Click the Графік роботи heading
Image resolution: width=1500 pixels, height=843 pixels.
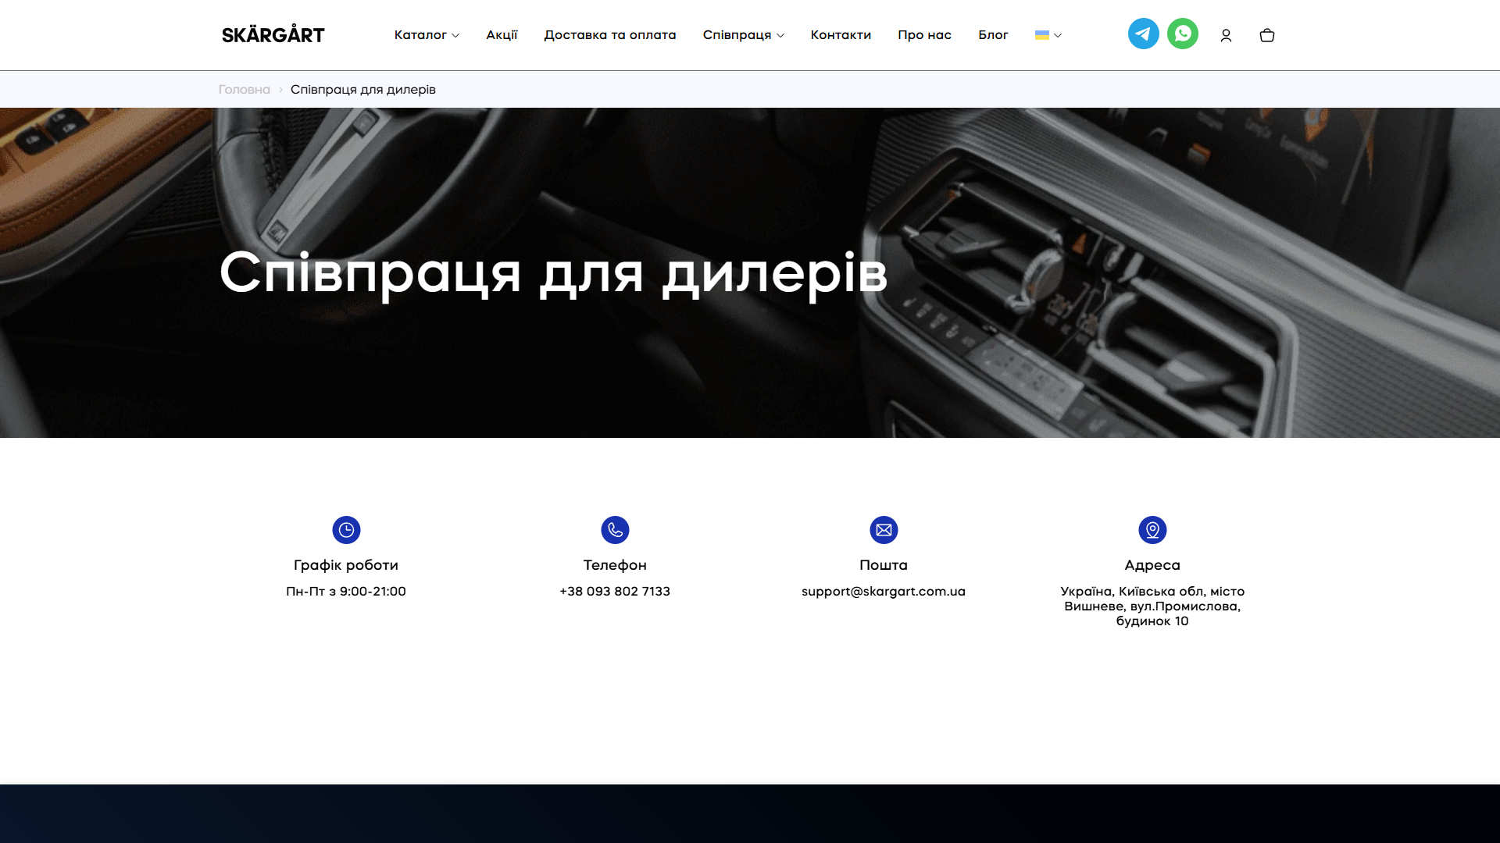[x=346, y=565]
